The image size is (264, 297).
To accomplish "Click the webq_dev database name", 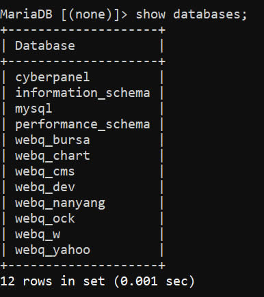I will (x=45, y=187).
